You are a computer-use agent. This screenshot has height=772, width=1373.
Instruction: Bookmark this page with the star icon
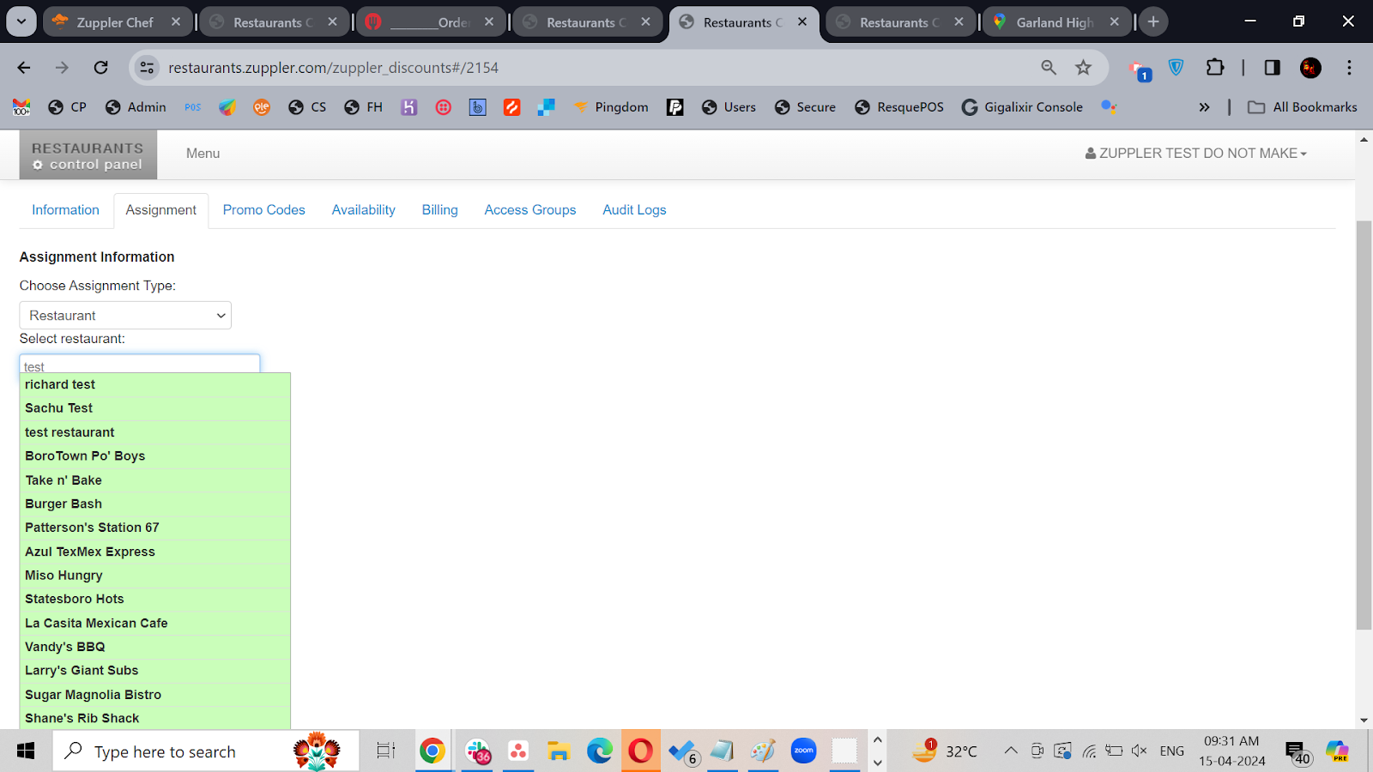pos(1084,68)
